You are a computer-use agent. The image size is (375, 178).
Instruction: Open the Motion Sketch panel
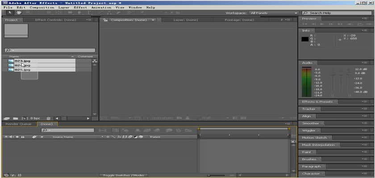[315, 138]
